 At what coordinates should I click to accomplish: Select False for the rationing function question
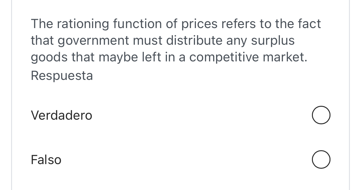(x=321, y=159)
